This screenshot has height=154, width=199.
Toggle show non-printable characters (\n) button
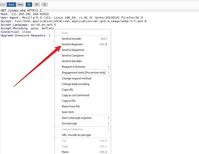click(37, 5)
